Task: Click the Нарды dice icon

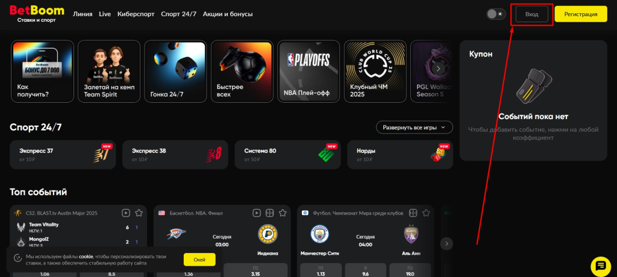Action: tap(439, 155)
